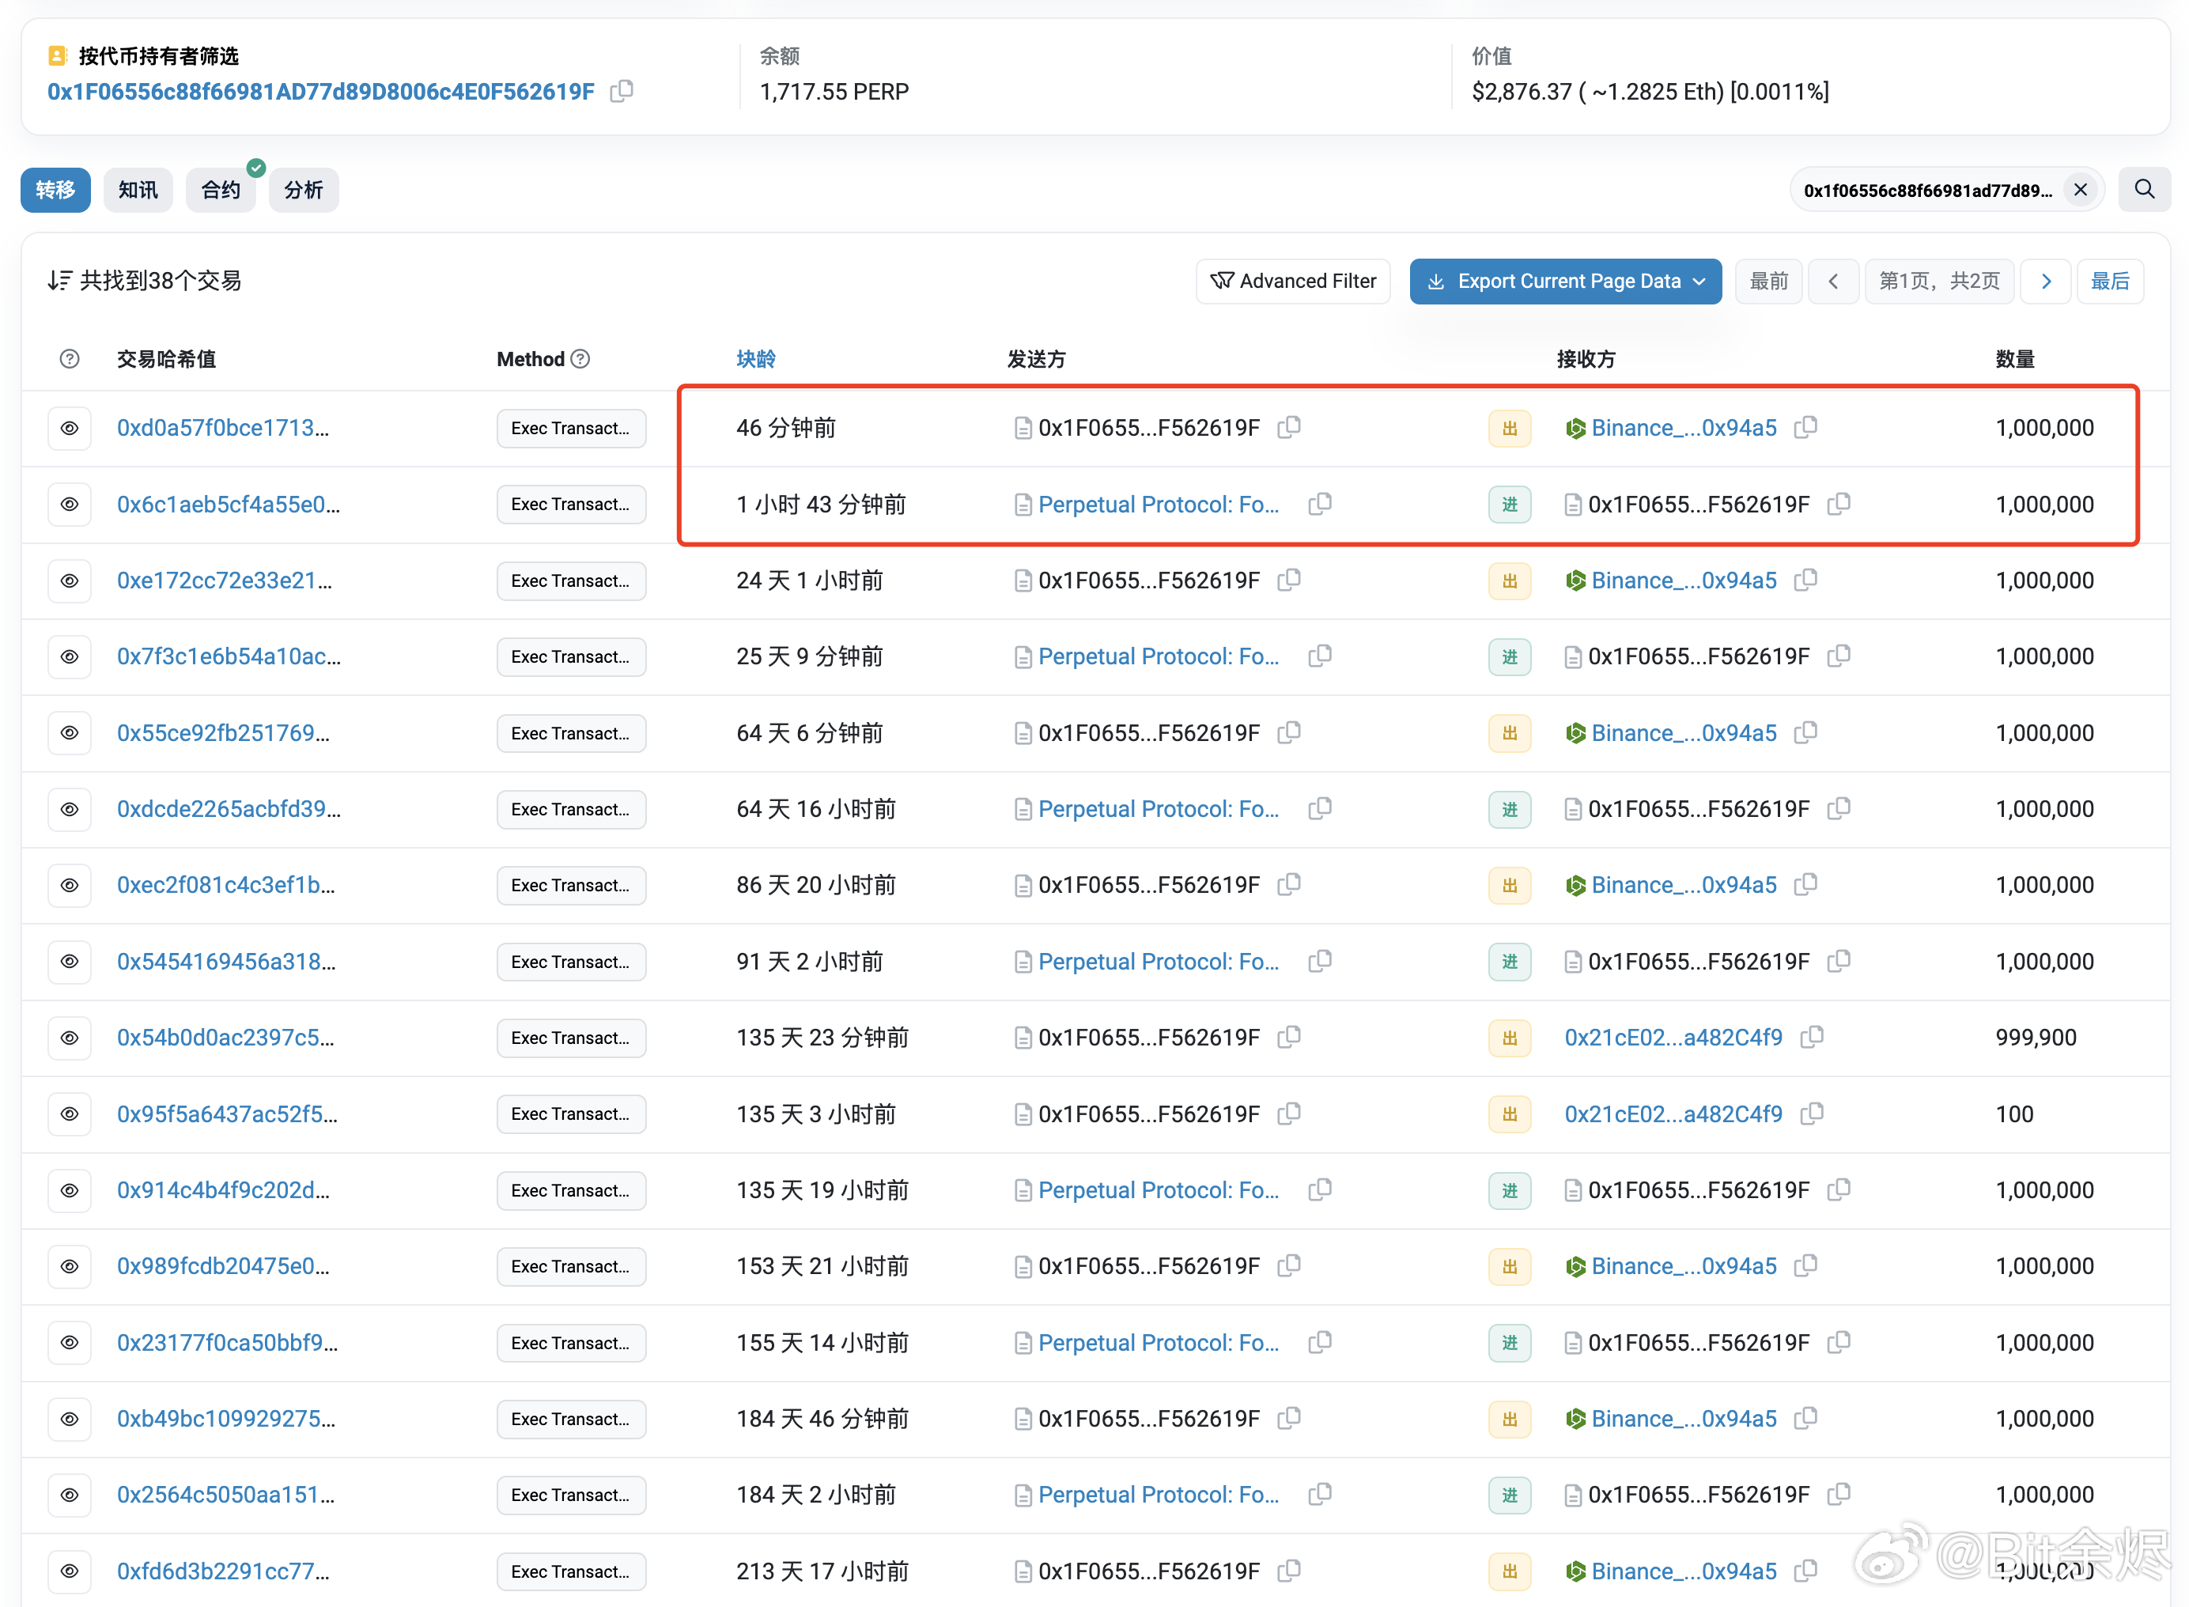Open receiver 0x21cE02...a482C4f9 in 999,900 row
Screen dimensions: 2189x1607
point(1673,1037)
